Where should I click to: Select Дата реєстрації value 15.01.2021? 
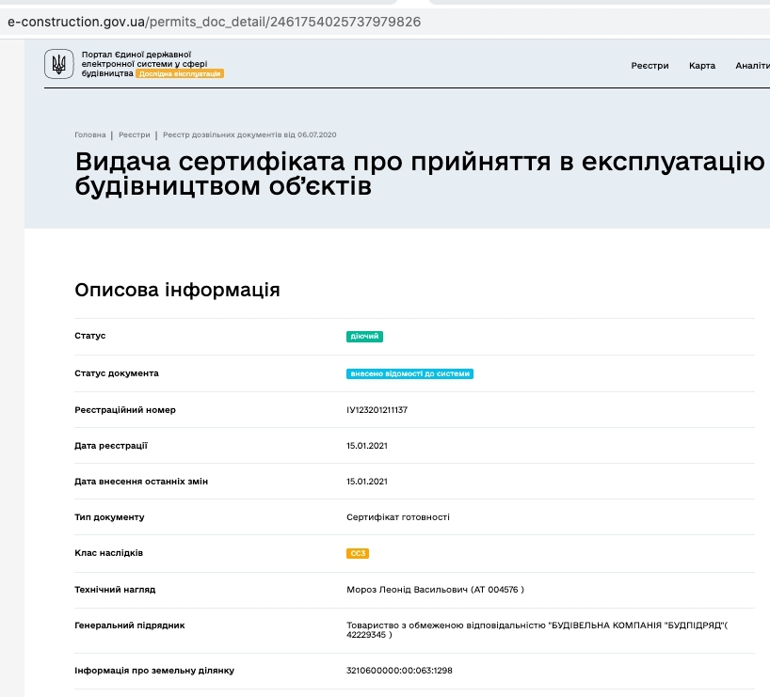pos(367,446)
